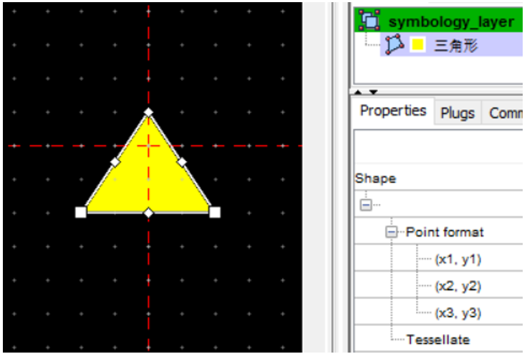Click the small down arrow above Properties
The height and width of the screenshot is (354, 527).
[x=373, y=92]
